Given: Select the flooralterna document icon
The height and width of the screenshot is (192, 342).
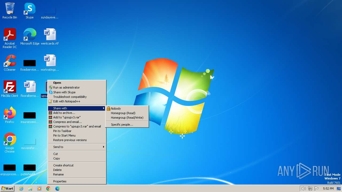Looking at the screenshot, I should coord(30,89).
